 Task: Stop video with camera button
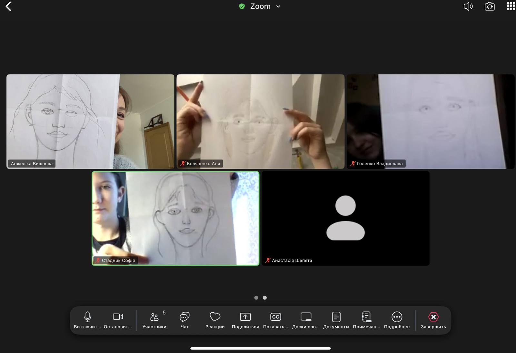point(118,319)
